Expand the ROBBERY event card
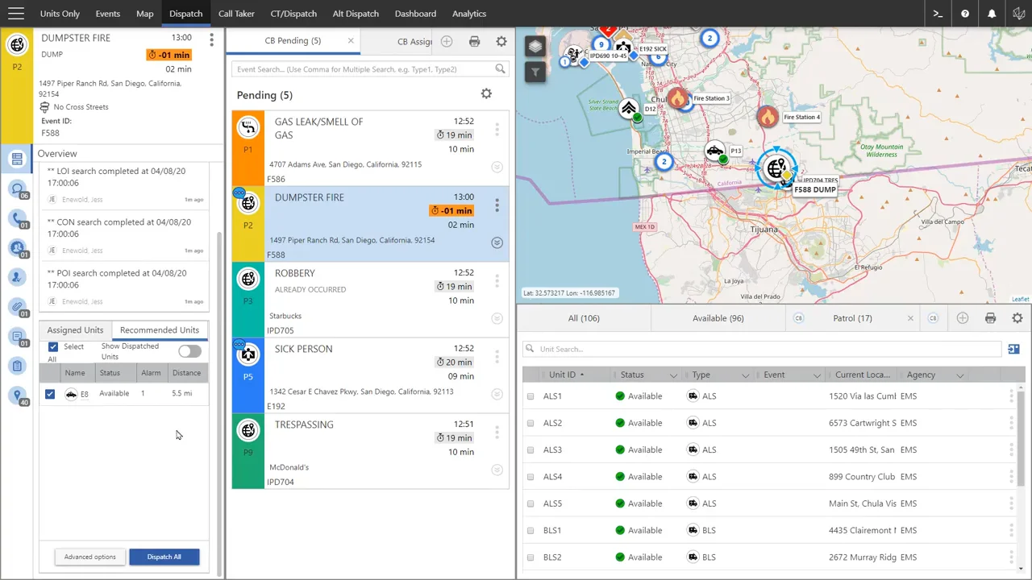Screen dimensions: 1032x580 click(x=497, y=318)
